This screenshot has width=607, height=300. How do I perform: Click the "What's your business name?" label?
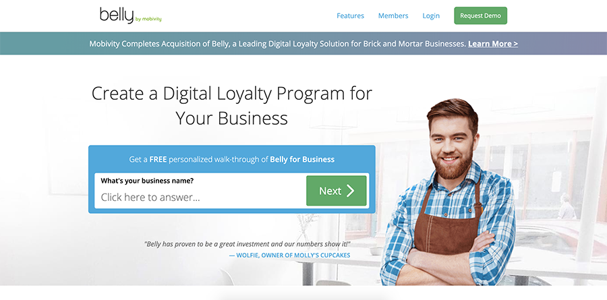tap(147, 181)
